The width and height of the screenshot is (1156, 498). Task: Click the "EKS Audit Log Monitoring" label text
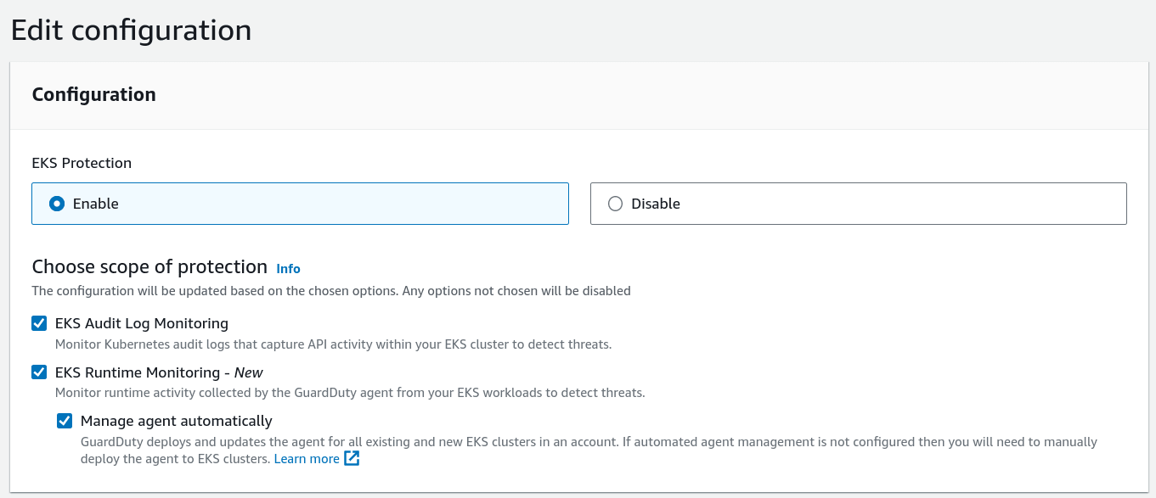142,323
